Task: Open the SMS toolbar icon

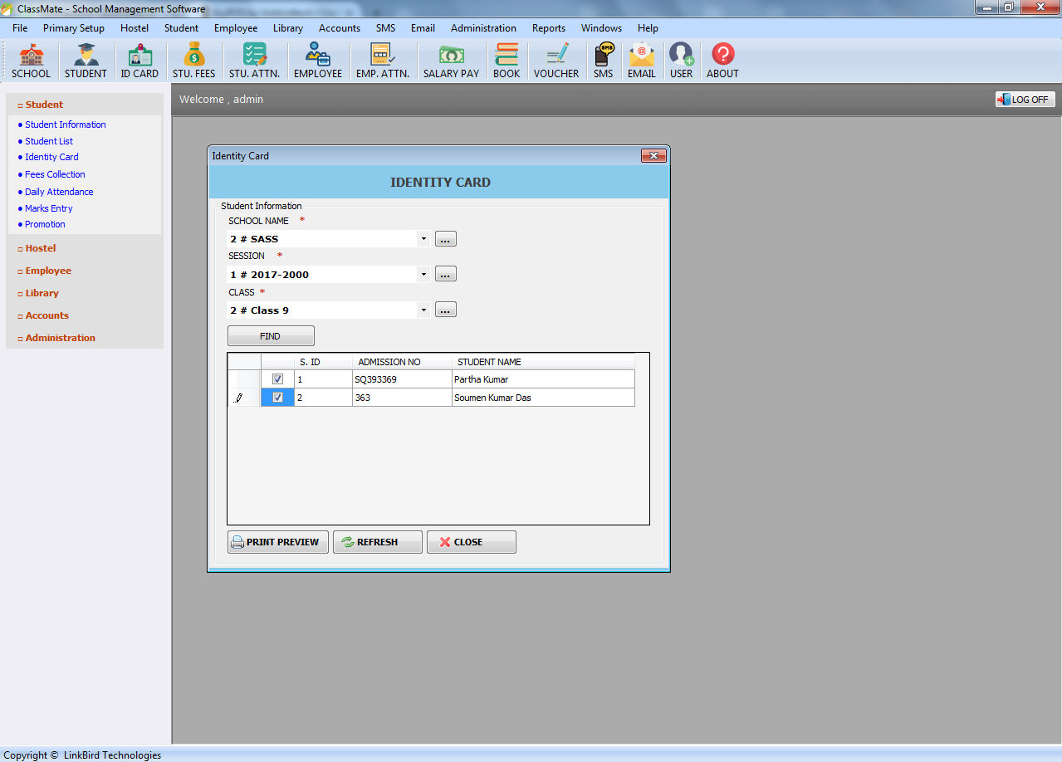Action: tap(603, 59)
